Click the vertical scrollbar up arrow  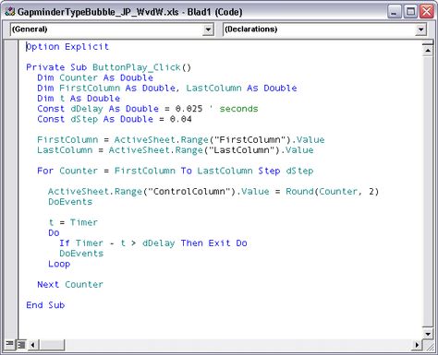click(x=428, y=50)
